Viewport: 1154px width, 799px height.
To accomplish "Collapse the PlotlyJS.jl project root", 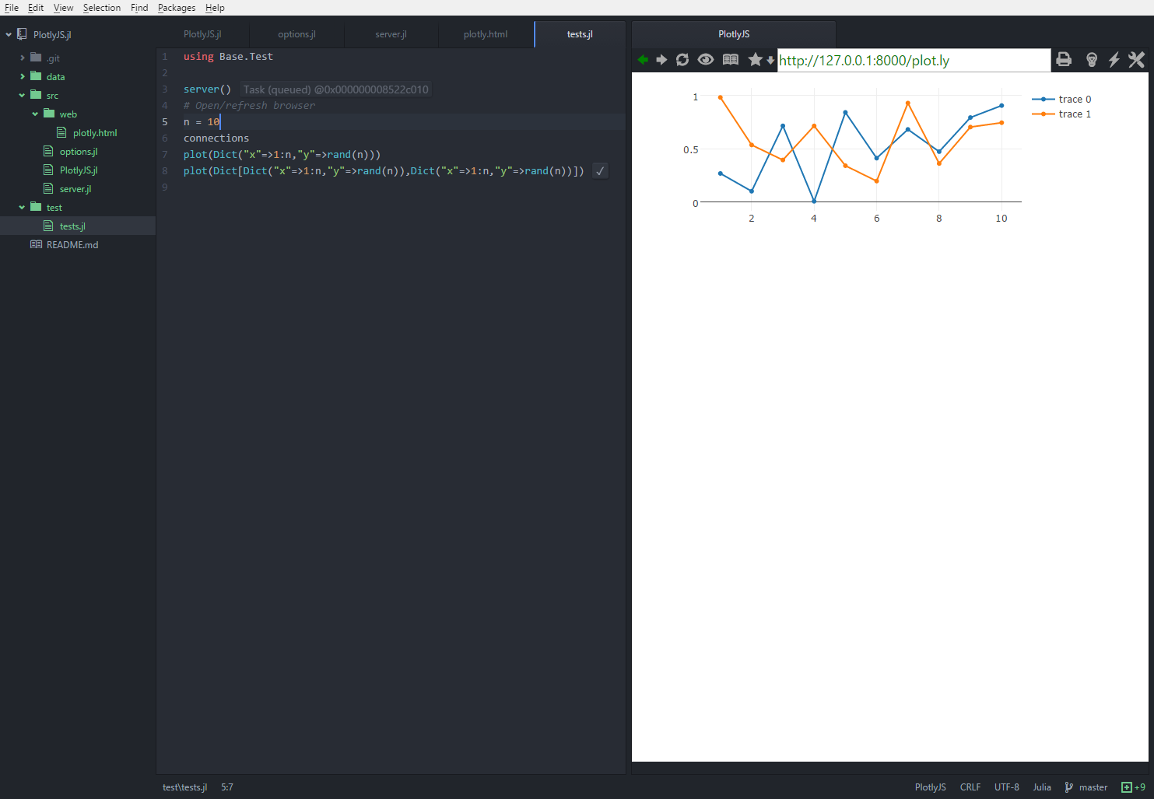I will (x=9, y=35).
